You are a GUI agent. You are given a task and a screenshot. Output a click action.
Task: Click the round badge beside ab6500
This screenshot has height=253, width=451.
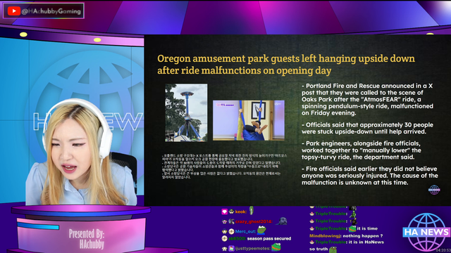click(224, 239)
